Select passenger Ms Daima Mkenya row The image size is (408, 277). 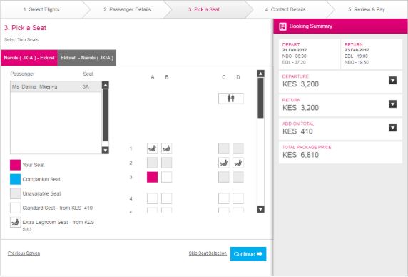point(56,86)
